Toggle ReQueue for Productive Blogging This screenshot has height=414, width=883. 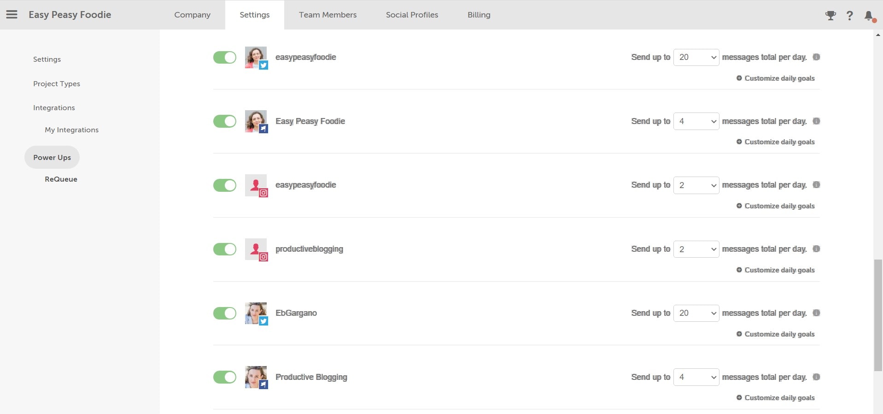(x=225, y=377)
